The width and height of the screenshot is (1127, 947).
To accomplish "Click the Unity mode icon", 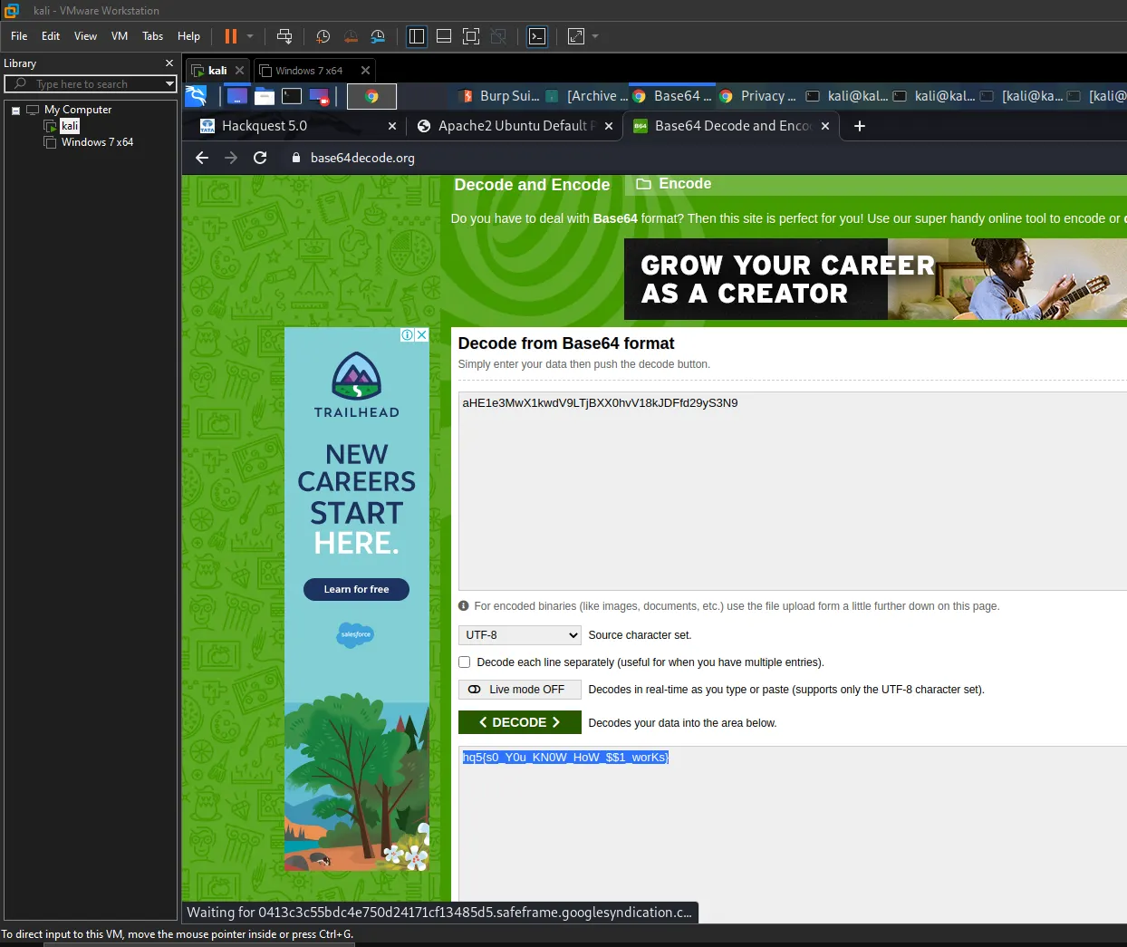I will (498, 36).
